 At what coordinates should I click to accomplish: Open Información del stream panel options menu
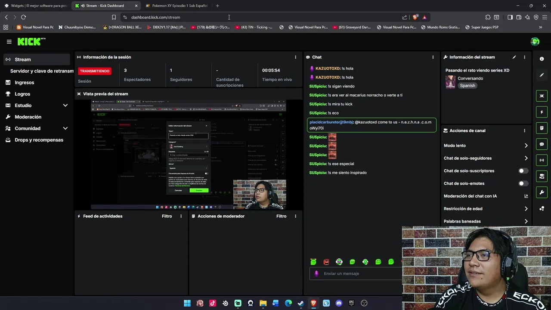coord(524,57)
